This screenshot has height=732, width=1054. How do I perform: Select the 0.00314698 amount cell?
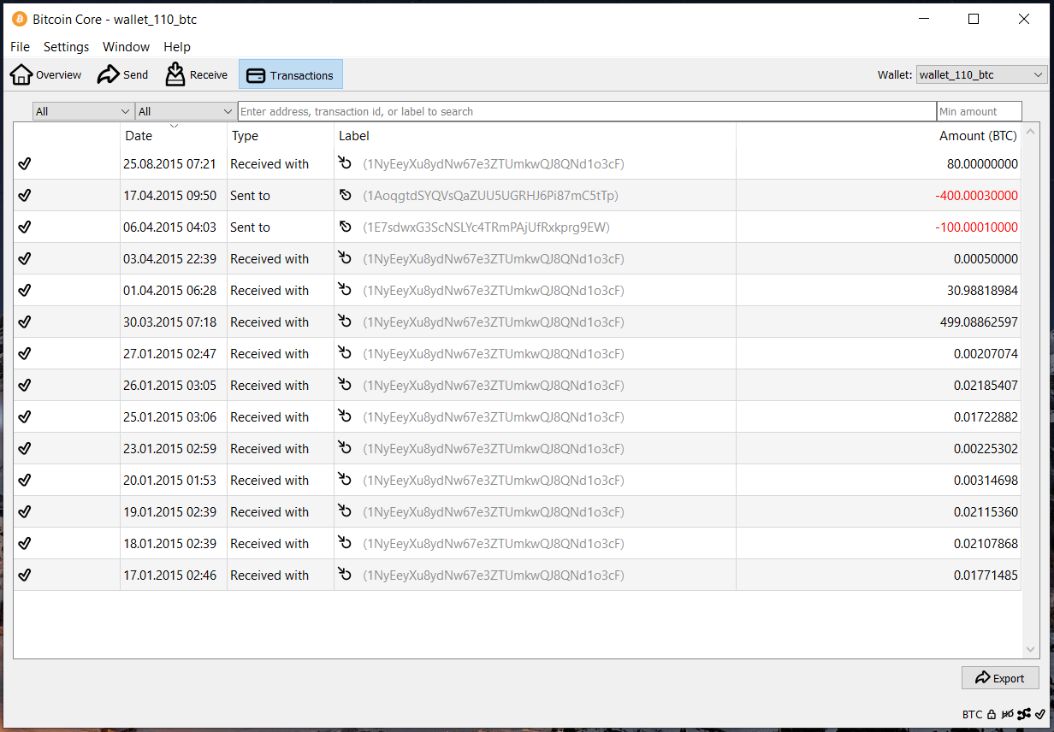point(879,480)
